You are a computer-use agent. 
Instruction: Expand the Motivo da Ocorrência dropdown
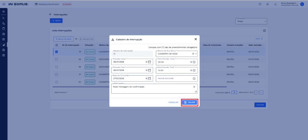(196, 54)
